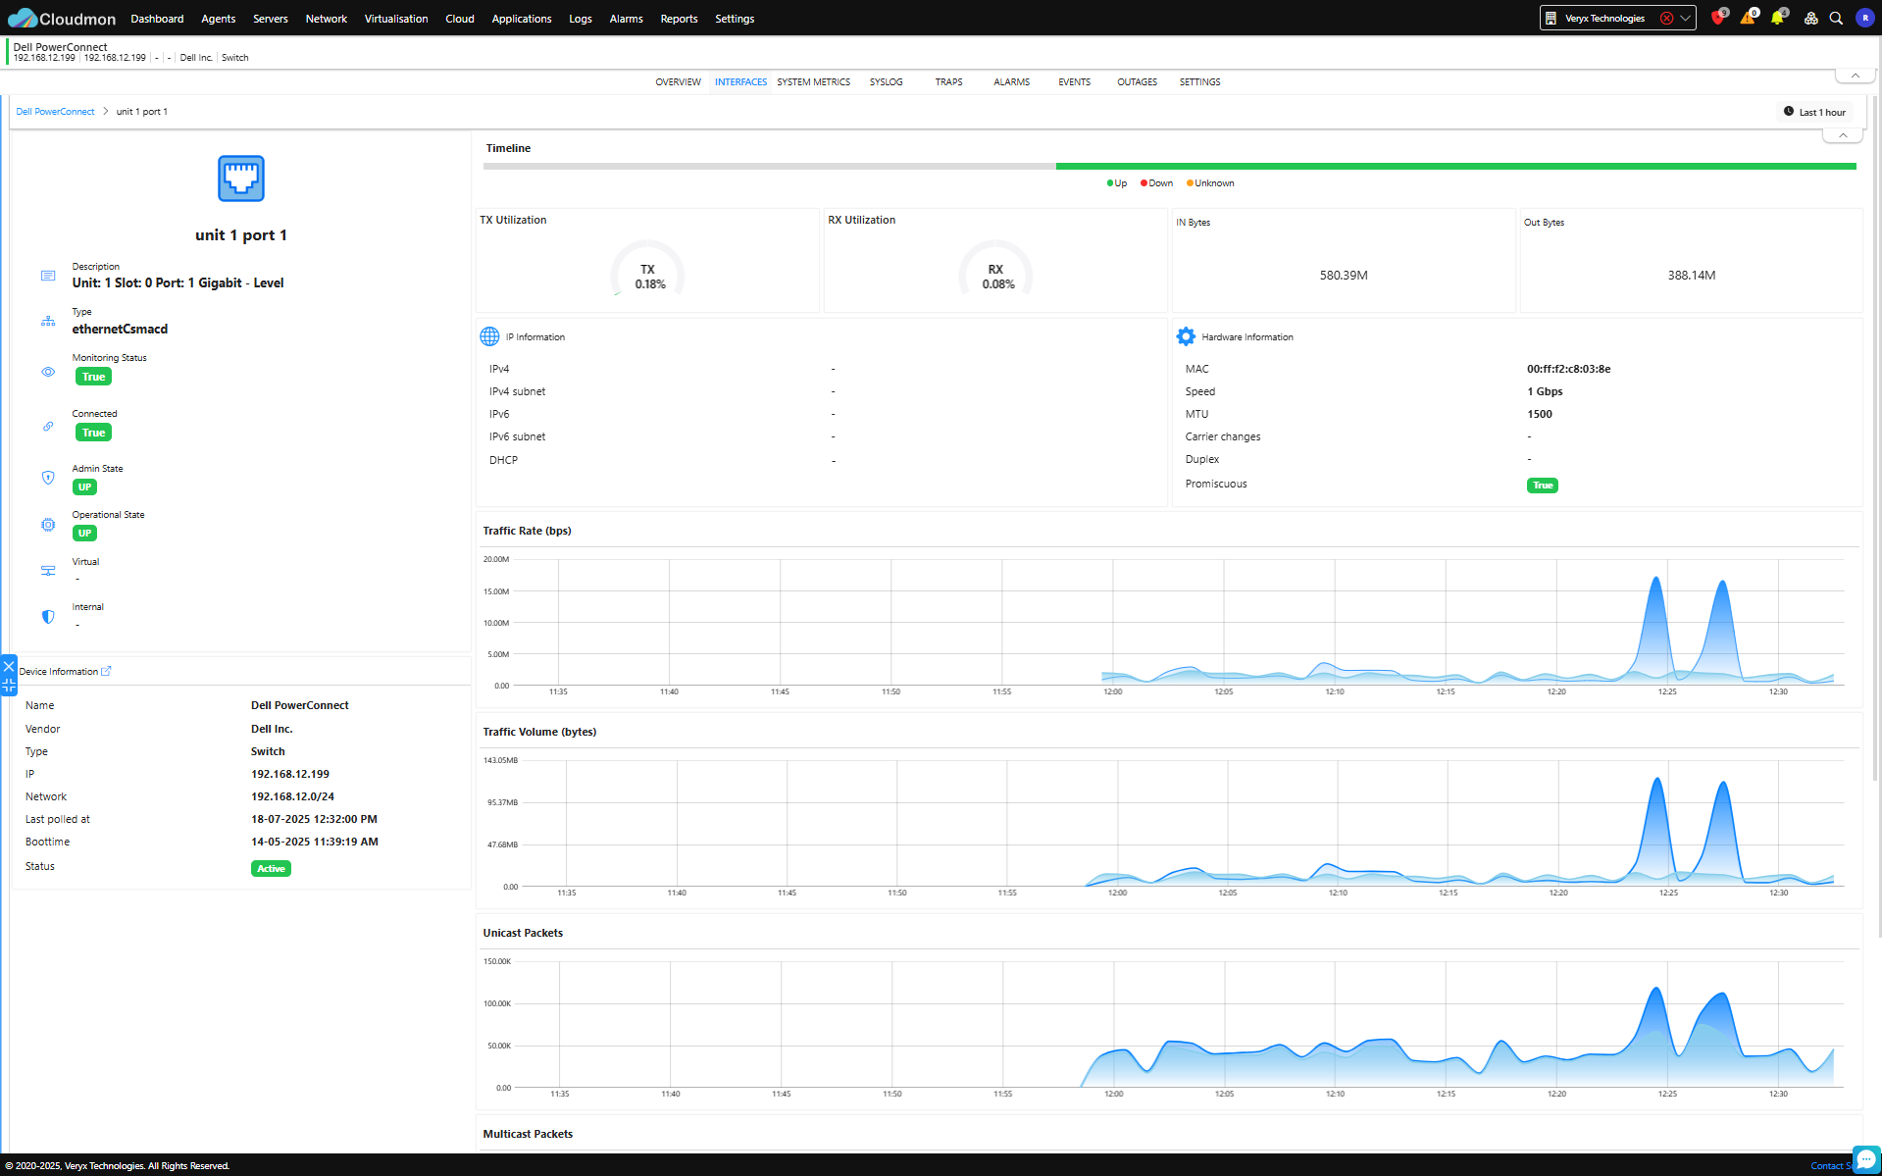Toggle the Down legend entry in Timeline

click(1156, 183)
